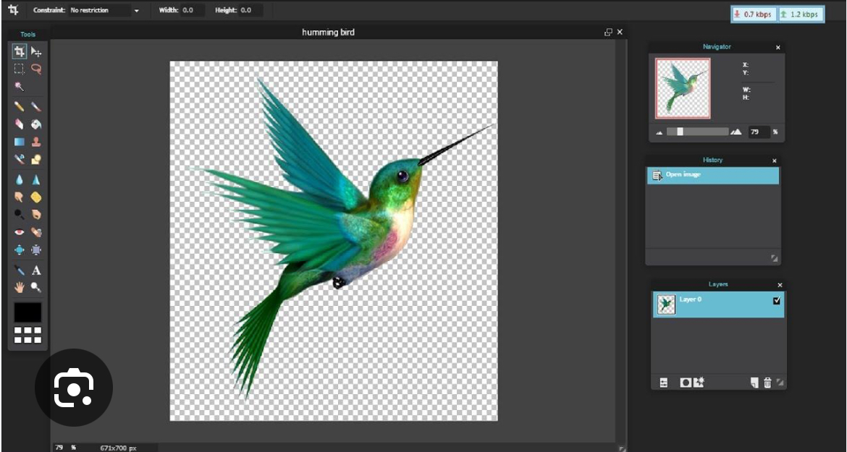
Task: Select the Red Eye Reduction tool
Action: click(20, 232)
